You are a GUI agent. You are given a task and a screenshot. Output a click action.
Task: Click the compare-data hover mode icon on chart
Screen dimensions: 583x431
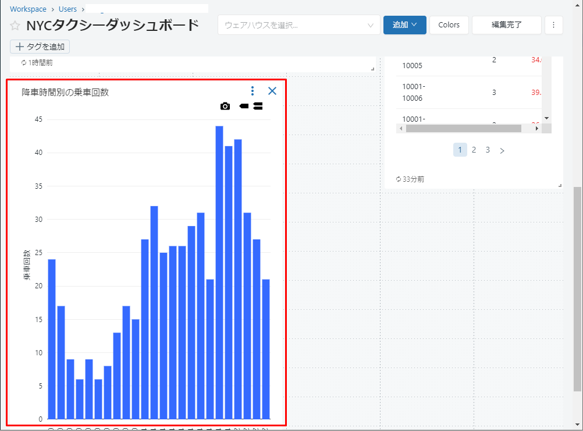click(258, 106)
